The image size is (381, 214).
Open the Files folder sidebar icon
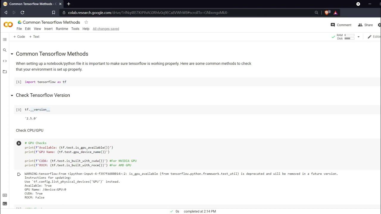pos(5,72)
